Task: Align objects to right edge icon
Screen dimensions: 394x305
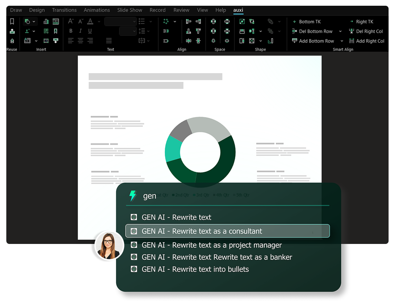Action: click(198, 21)
